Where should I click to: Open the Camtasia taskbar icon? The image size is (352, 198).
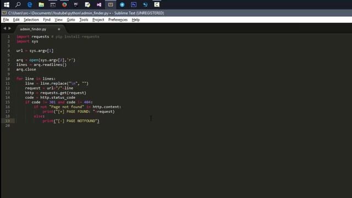[x=157, y=4]
